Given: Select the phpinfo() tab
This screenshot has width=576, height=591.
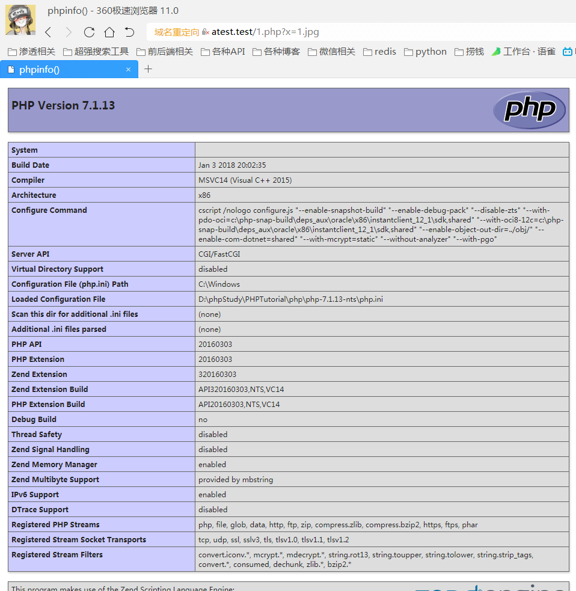Looking at the screenshot, I should click(x=69, y=69).
